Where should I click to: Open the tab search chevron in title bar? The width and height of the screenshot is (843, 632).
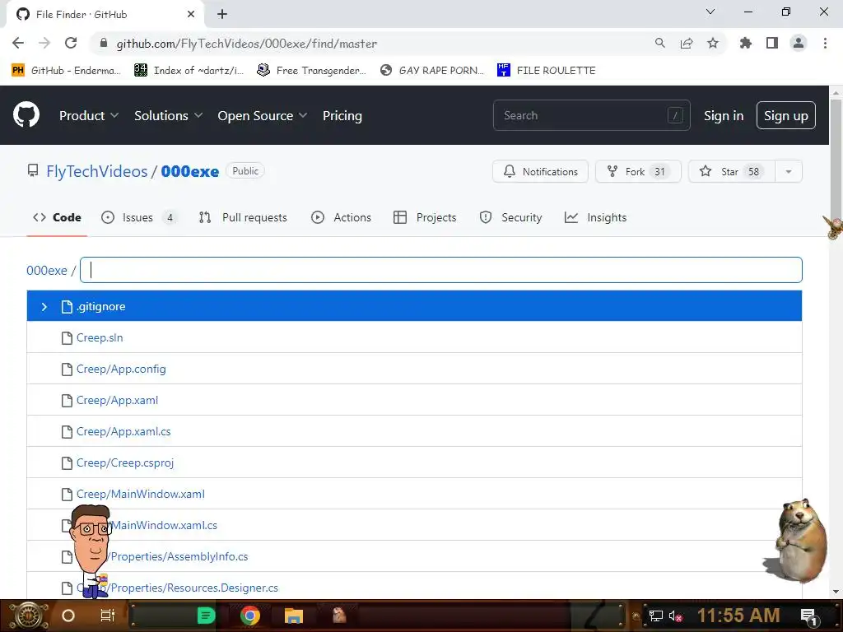pos(710,12)
